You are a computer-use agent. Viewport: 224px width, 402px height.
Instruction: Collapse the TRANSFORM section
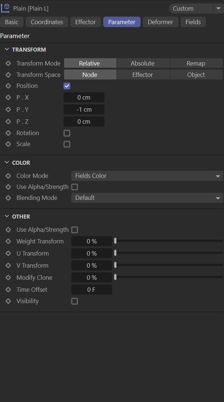[x=7, y=49]
